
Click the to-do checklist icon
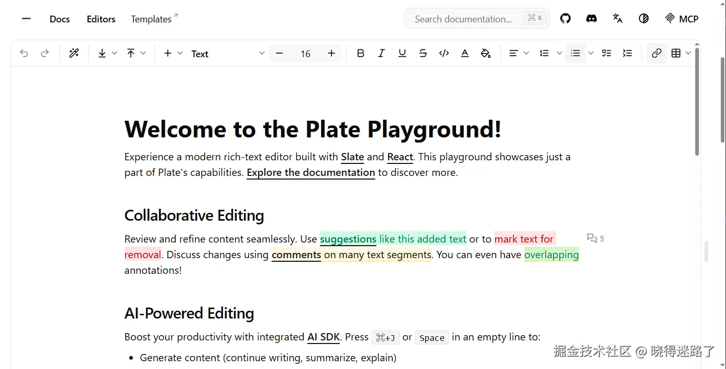(x=607, y=53)
